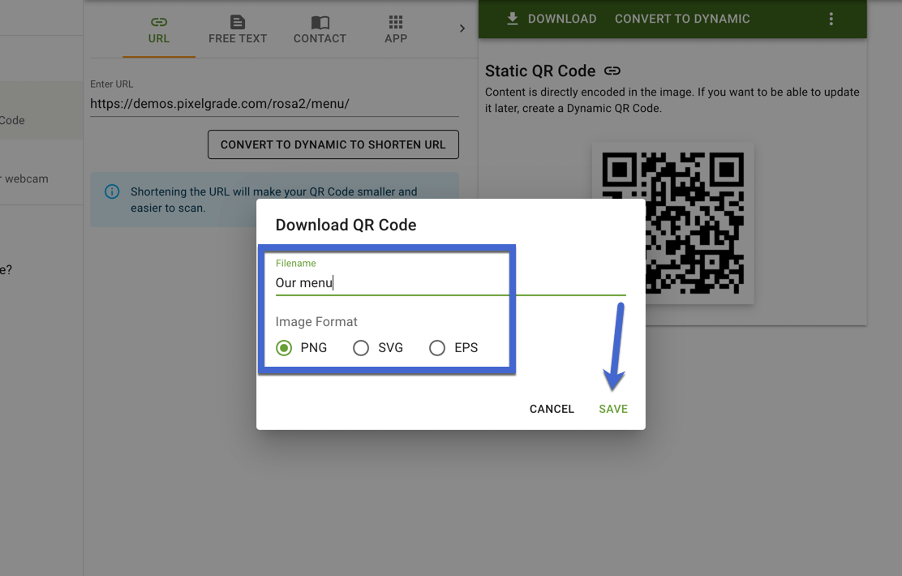Viewport: 902px width, 576px height.
Task: Select the FREE TEXT document icon
Action: 237,23
